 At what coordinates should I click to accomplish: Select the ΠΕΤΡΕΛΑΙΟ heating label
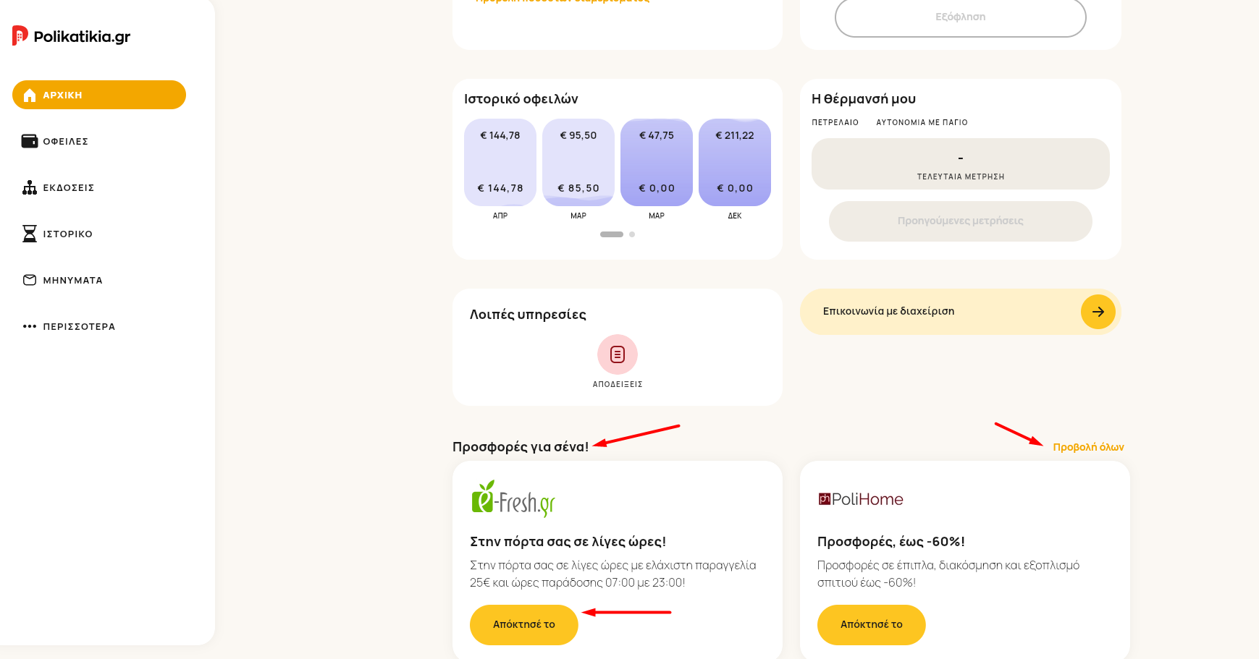835,122
